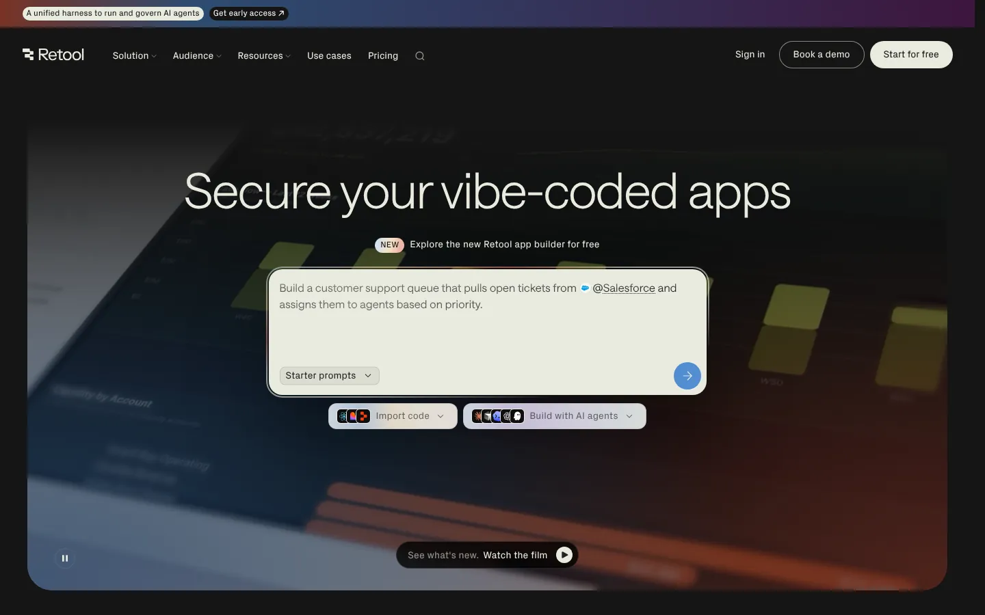Click the Salesforce cloud icon in prompt
This screenshot has height=615, width=985.
click(585, 288)
